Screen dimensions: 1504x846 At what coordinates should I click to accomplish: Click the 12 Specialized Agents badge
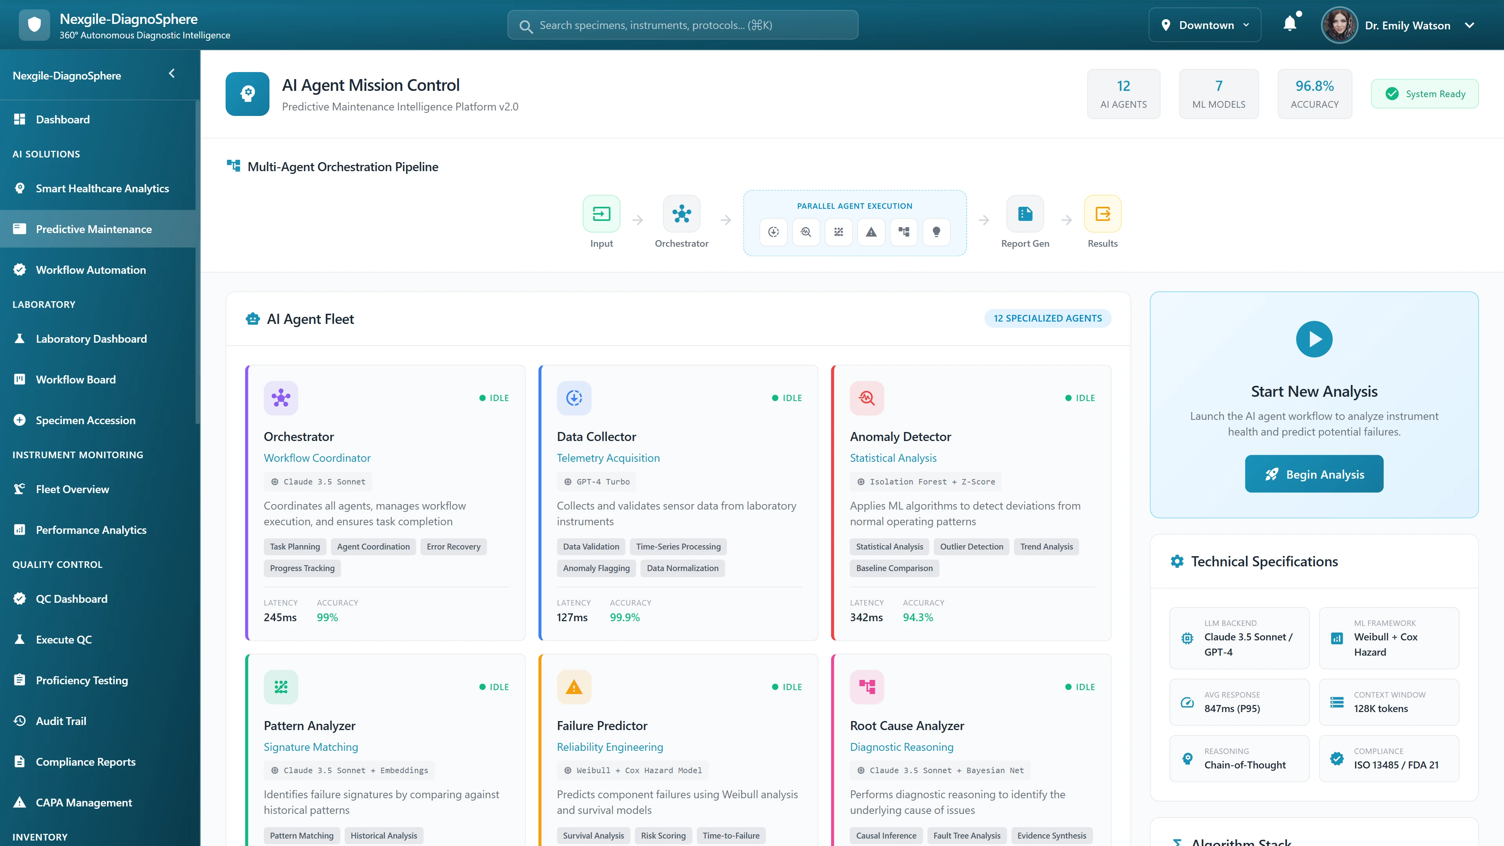pos(1047,318)
